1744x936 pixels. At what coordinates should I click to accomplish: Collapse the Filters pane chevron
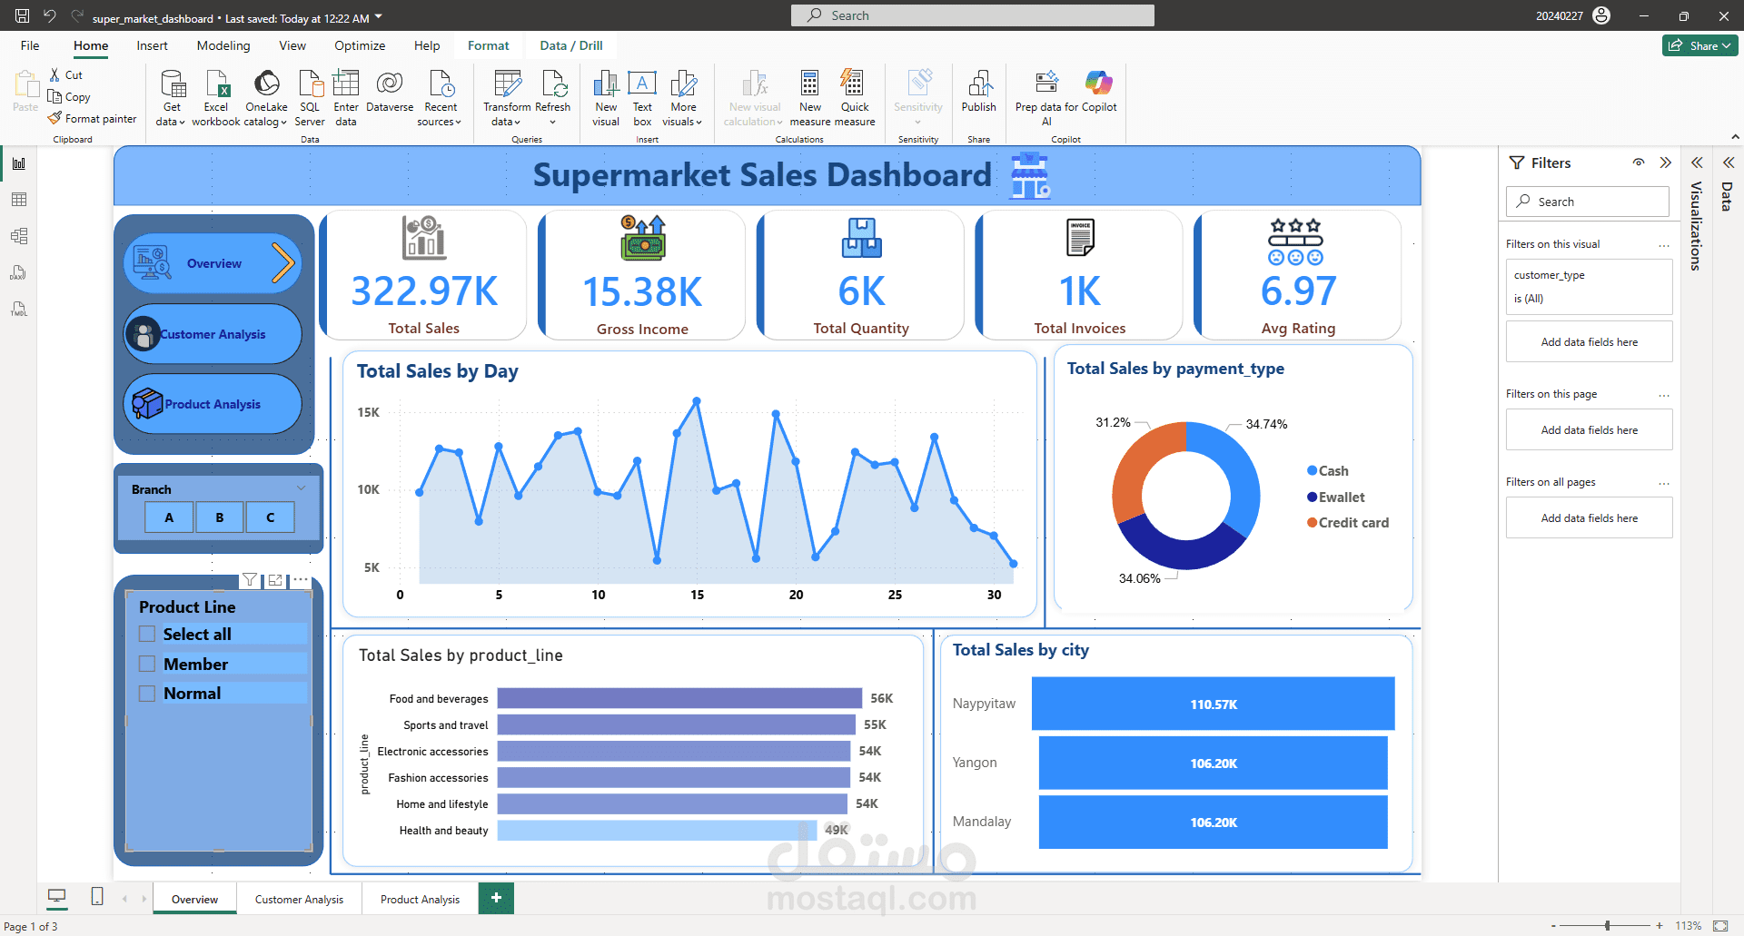click(x=1665, y=163)
